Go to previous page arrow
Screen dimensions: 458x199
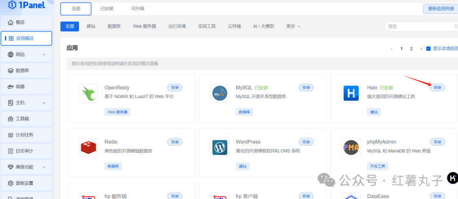[392, 49]
